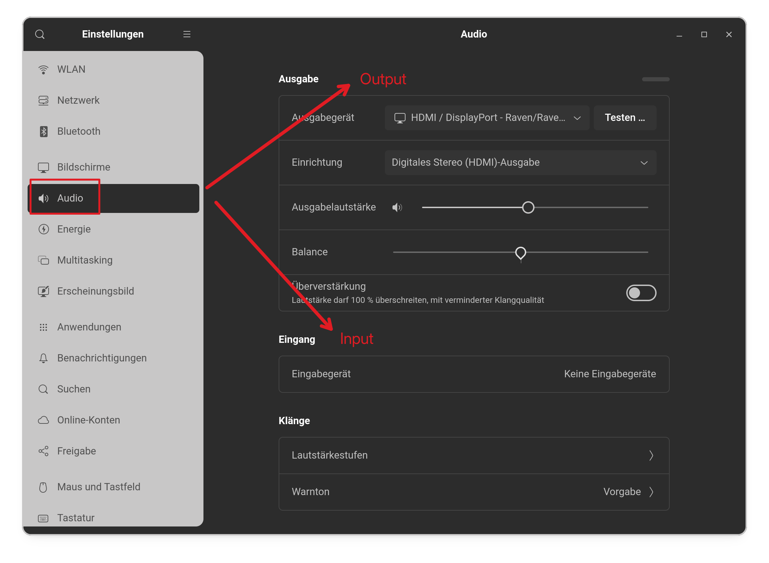Open the hamburger menu next to Einstellungen

[187, 34]
